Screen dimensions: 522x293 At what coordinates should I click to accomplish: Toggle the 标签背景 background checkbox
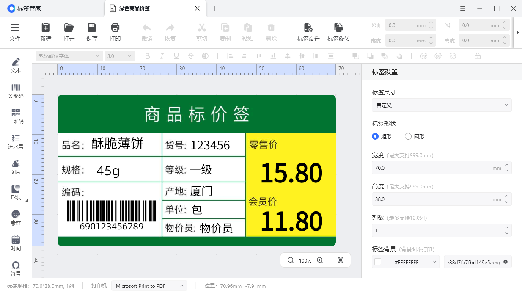tap(378, 262)
